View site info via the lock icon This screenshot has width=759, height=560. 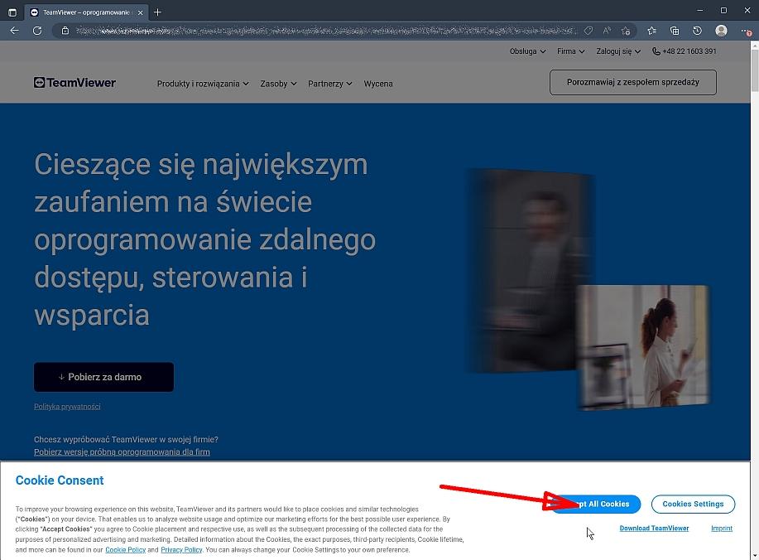(x=65, y=31)
